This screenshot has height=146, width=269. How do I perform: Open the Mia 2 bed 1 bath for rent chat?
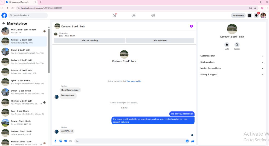click(24, 31)
